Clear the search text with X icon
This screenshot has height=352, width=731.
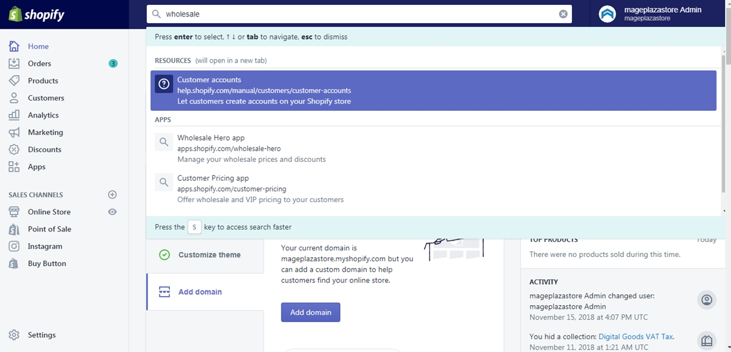pyautogui.click(x=563, y=14)
